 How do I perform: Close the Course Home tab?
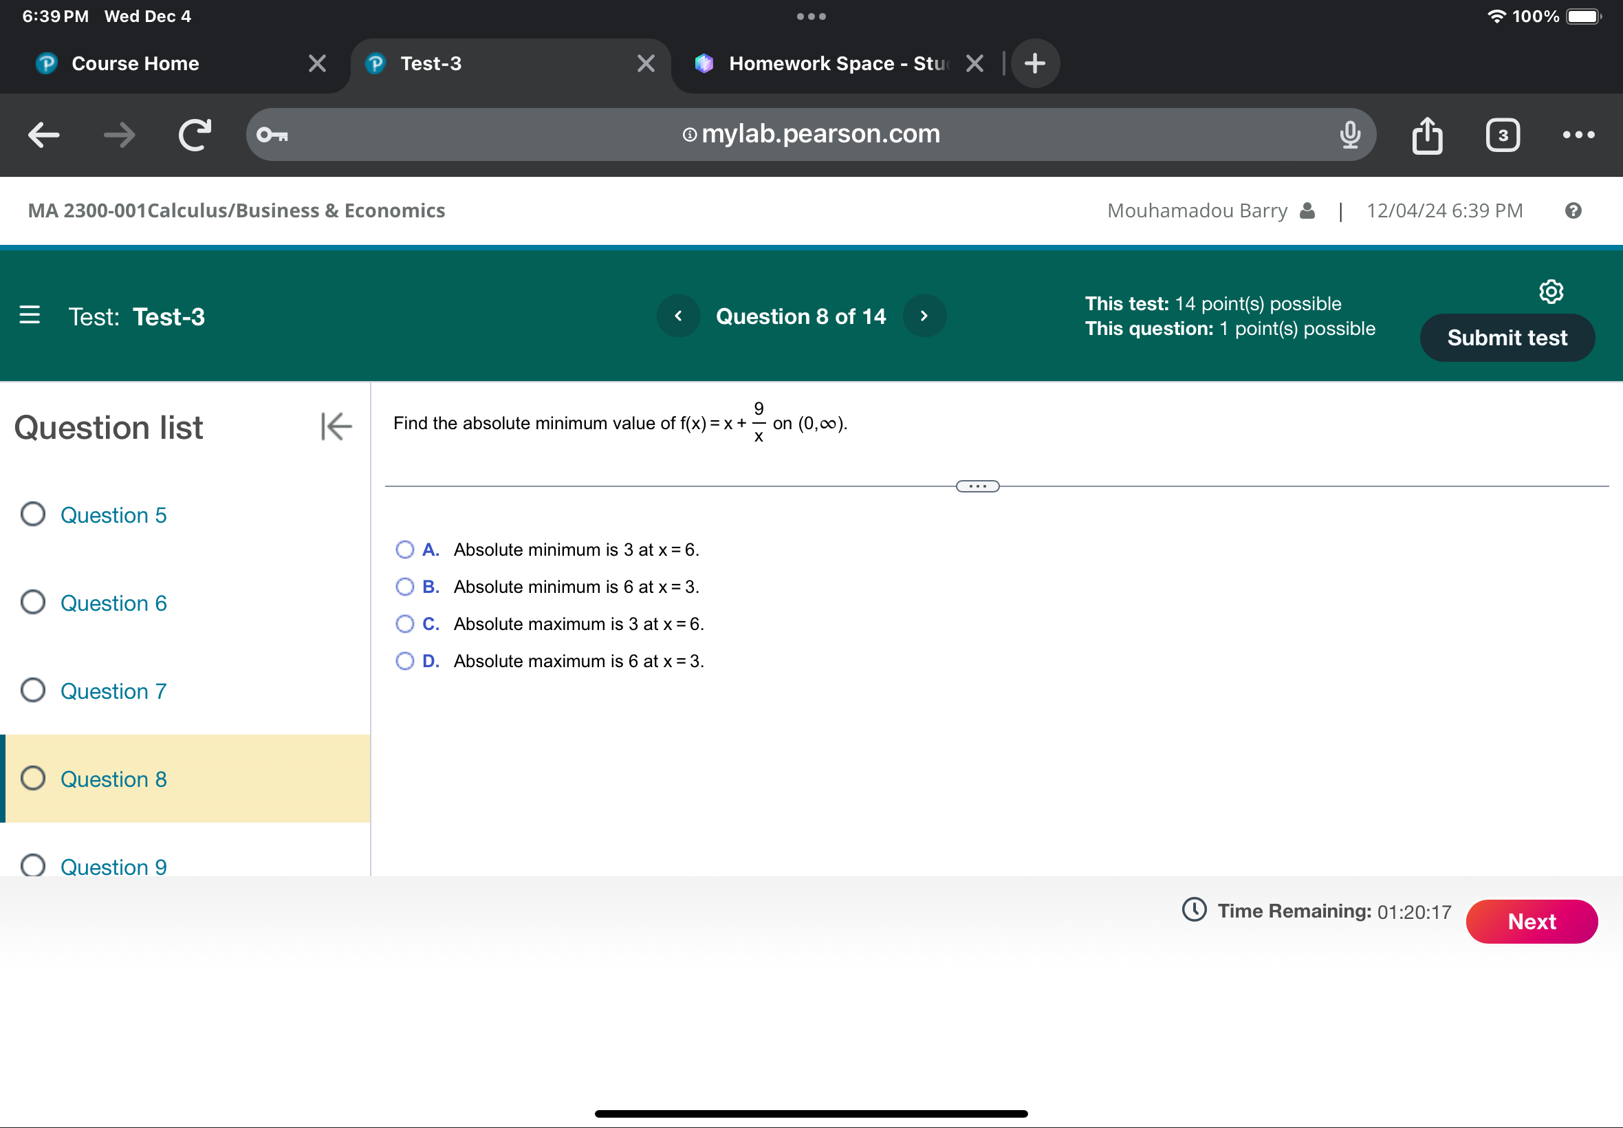[317, 63]
